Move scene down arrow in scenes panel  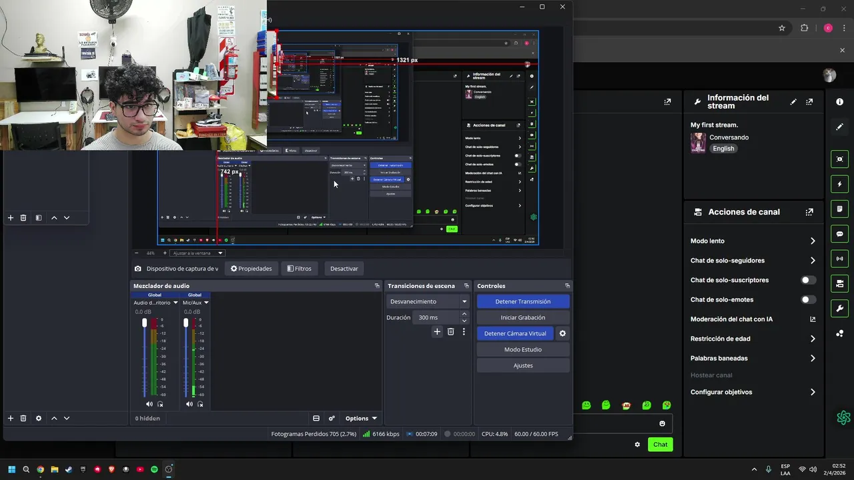[67, 217]
